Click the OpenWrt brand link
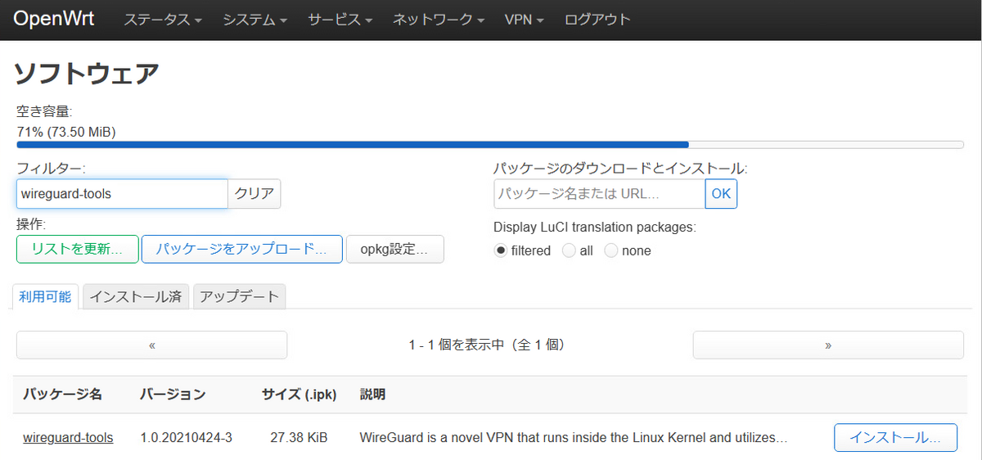 coord(54,19)
